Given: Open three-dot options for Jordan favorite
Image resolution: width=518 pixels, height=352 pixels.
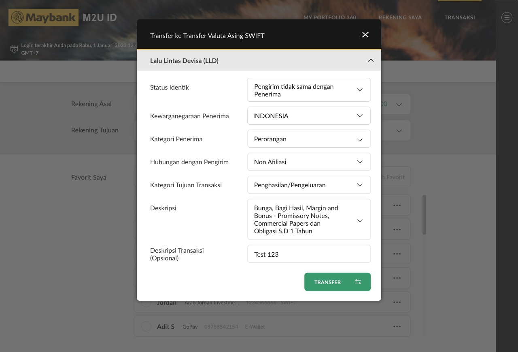Looking at the screenshot, I should coord(397,302).
